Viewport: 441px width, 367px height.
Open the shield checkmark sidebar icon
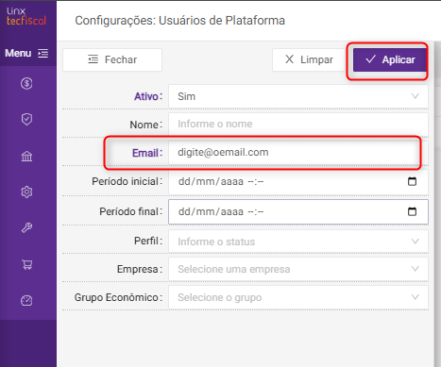click(x=26, y=119)
